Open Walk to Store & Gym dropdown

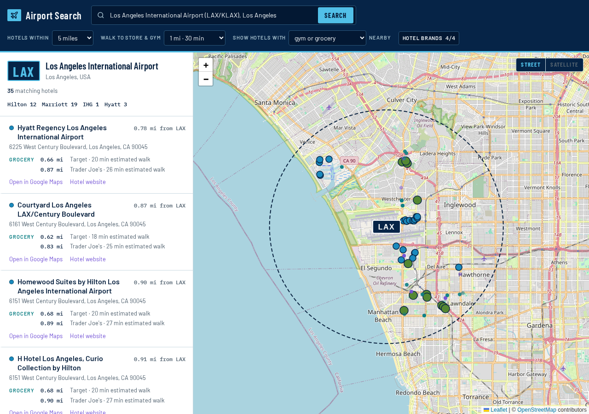tap(195, 38)
